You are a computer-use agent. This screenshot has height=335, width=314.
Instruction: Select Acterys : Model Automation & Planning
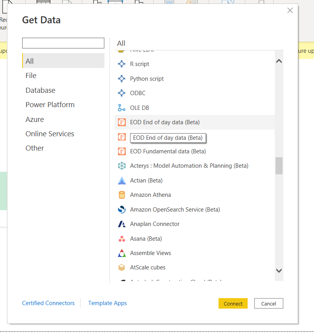[194, 166]
